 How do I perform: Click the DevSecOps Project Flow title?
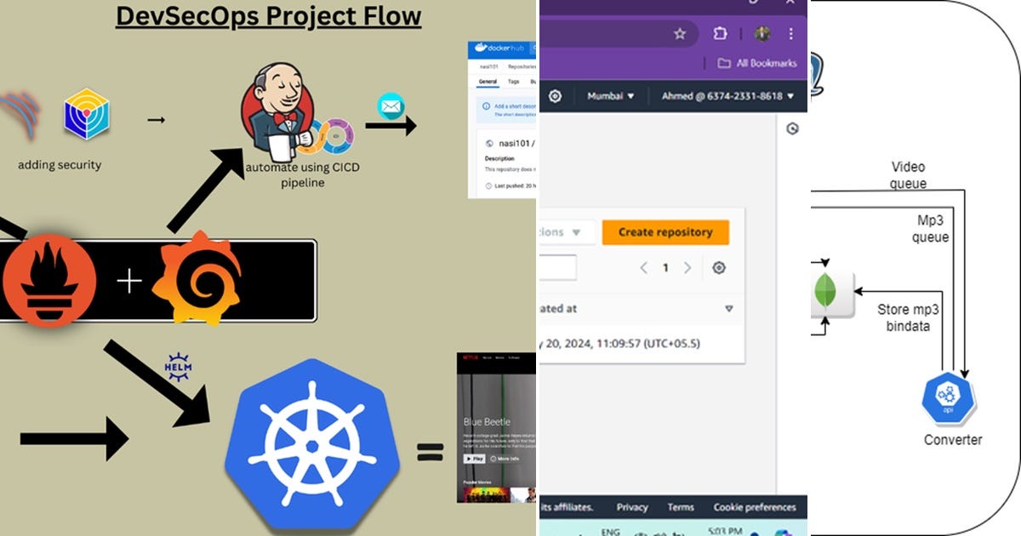coord(269,15)
